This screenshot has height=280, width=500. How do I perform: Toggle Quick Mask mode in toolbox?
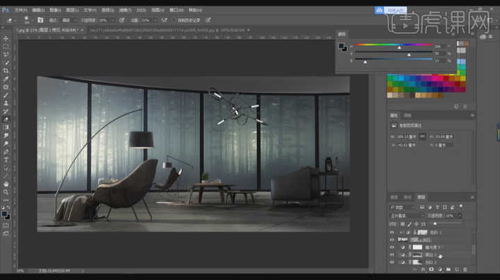pyautogui.click(x=6, y=225)
